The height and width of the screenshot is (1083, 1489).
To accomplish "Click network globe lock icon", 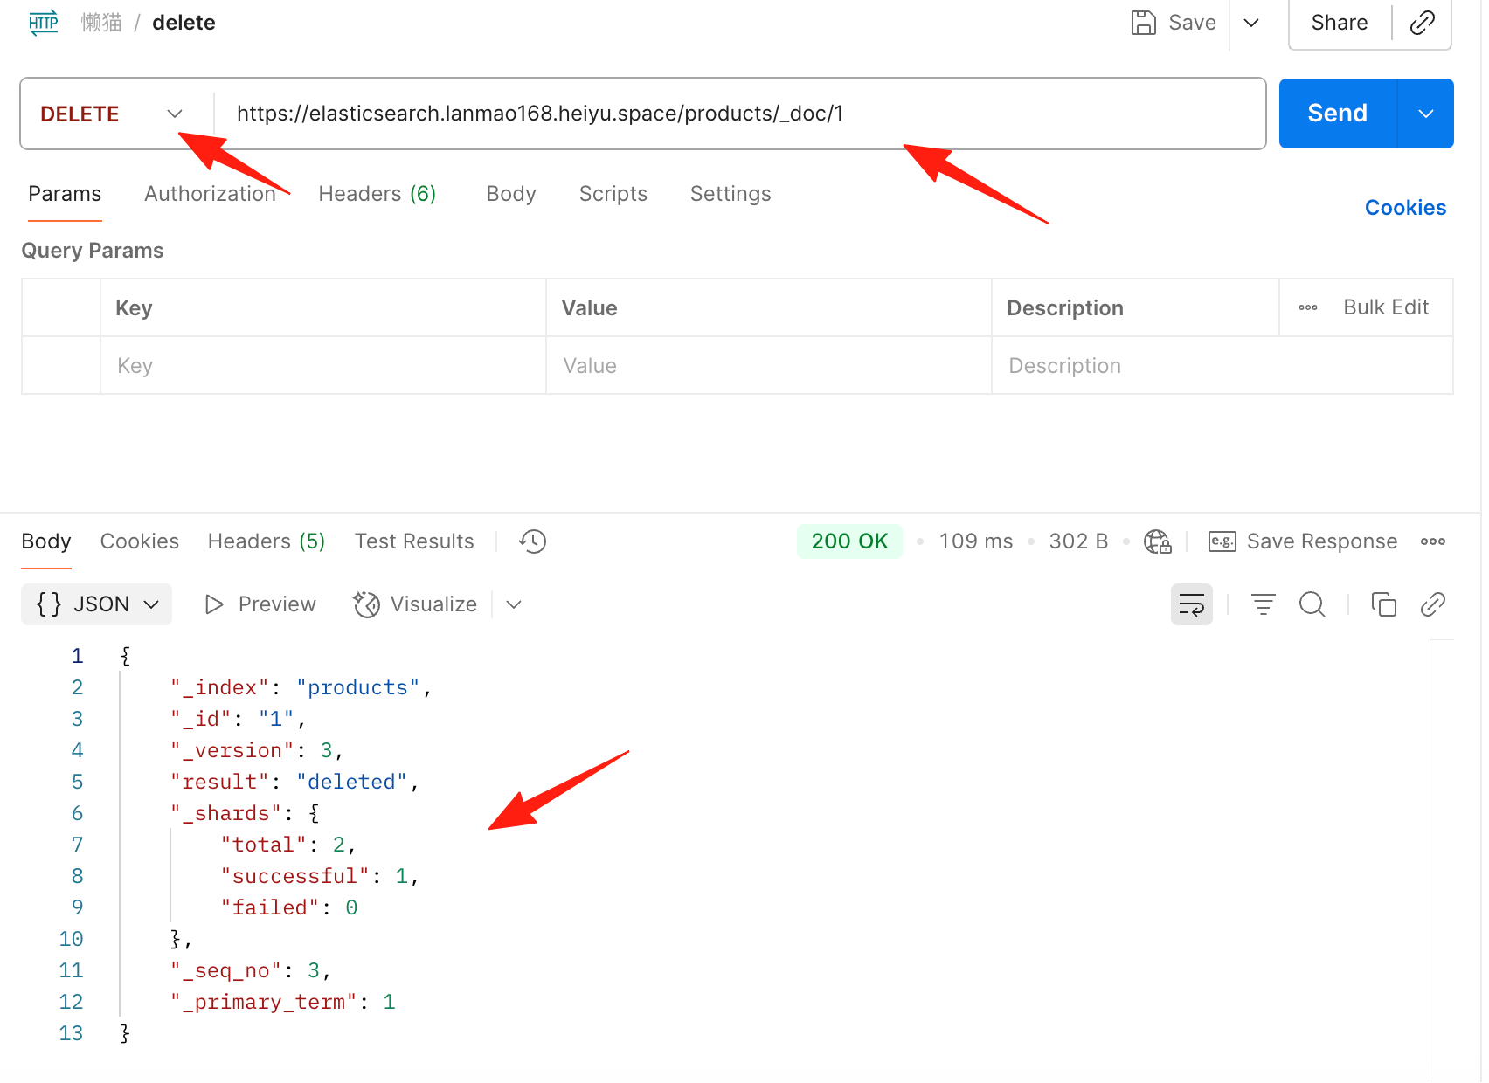I will coord(1157,541).
